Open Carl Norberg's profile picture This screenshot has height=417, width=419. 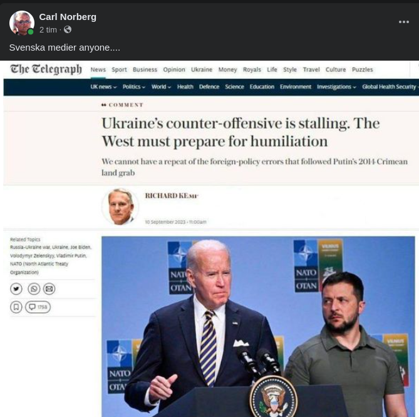[x=22, y=23]
